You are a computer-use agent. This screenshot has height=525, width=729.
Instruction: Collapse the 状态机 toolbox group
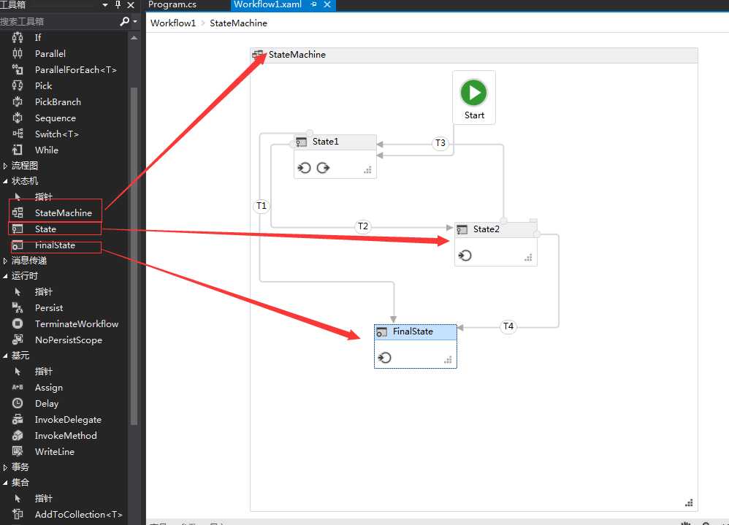click(5, 181)
